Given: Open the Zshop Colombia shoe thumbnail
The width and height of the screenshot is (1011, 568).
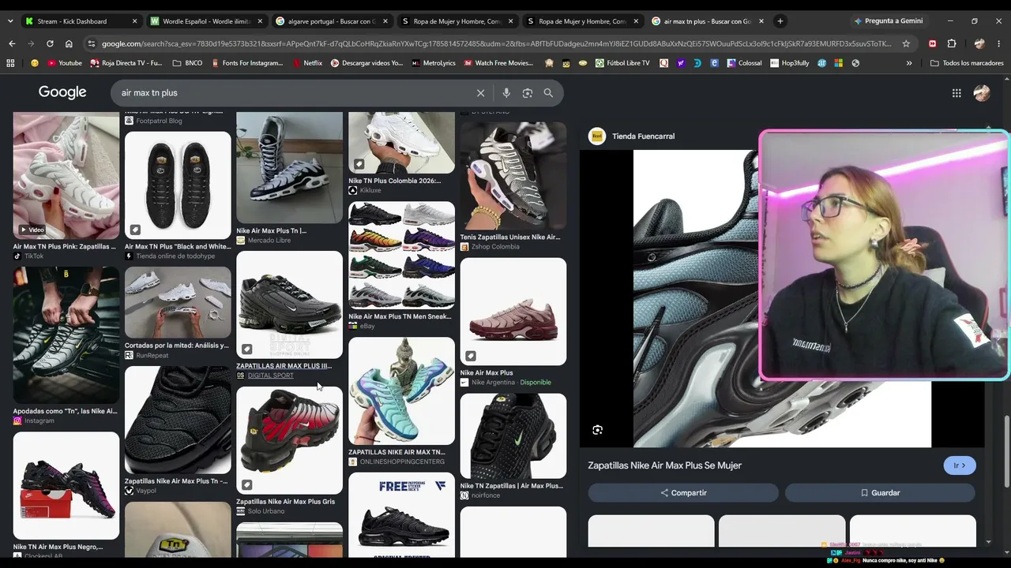Looking at the screenshot, I should point(513,175).
